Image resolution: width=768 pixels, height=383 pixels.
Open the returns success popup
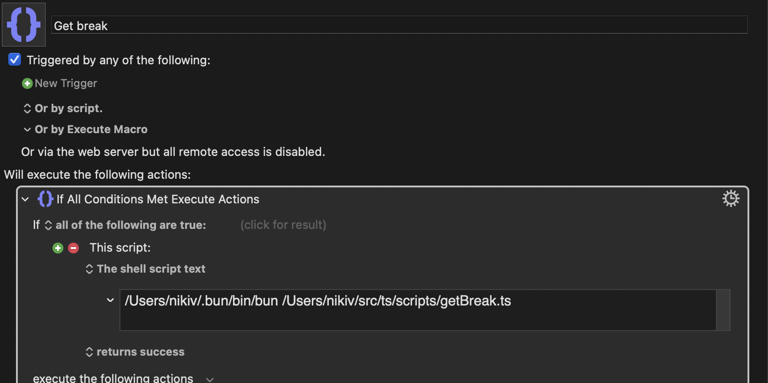click(135, 352)
